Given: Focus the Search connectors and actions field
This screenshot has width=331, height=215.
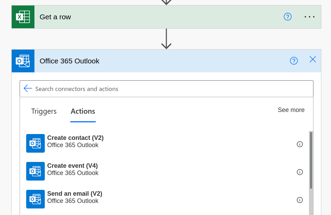Looking at the screenshot, I should 166,89.
